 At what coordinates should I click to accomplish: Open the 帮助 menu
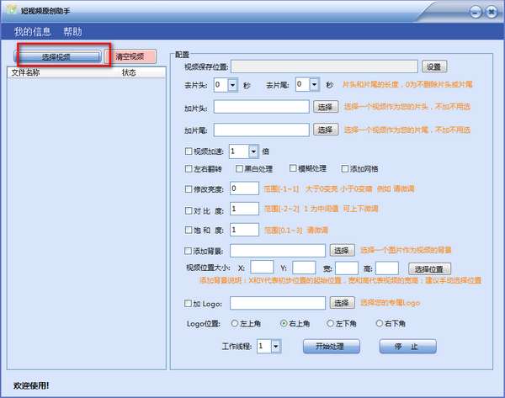click(x=72, y=32)
